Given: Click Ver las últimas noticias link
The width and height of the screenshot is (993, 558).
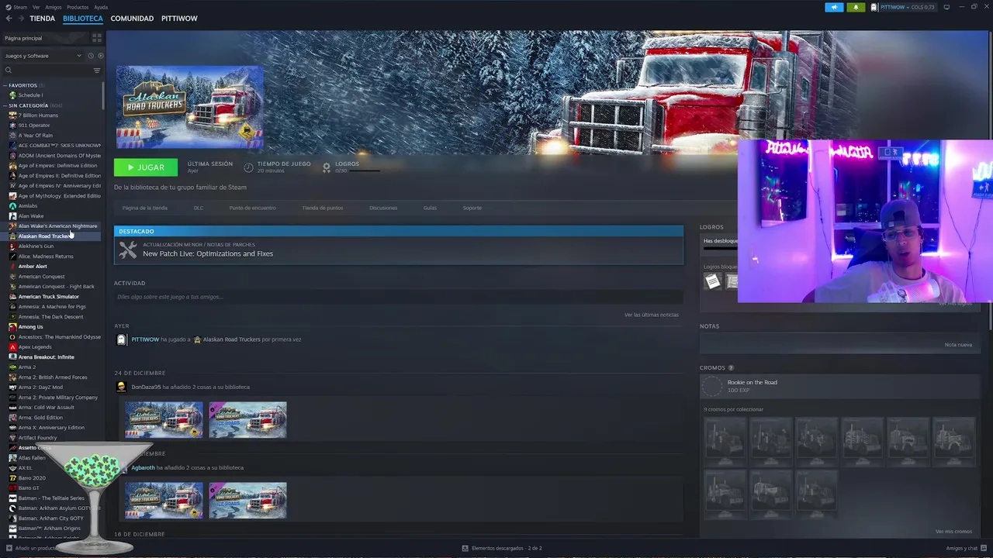Looking at the screenshot, I should (x=652, y=315).
